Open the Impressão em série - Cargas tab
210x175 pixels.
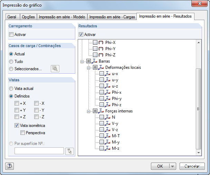(112, 17)
